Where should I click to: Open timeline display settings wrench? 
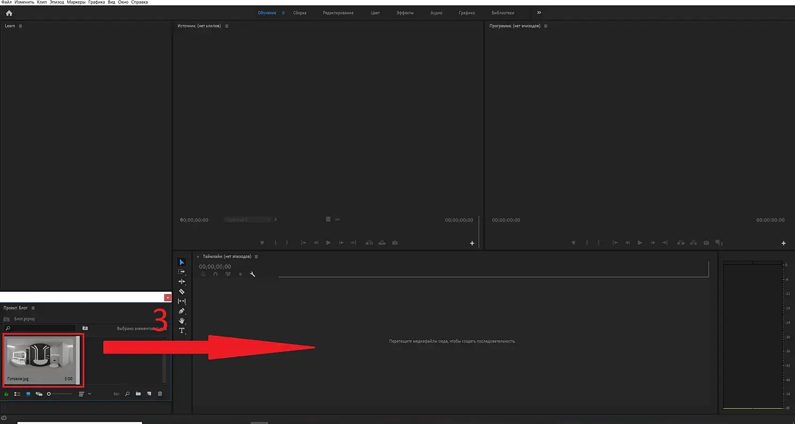pos(253,274)
